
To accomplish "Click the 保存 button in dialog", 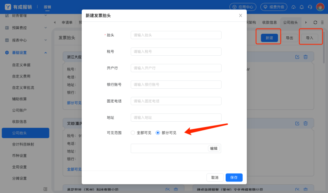I will point(234,177).
